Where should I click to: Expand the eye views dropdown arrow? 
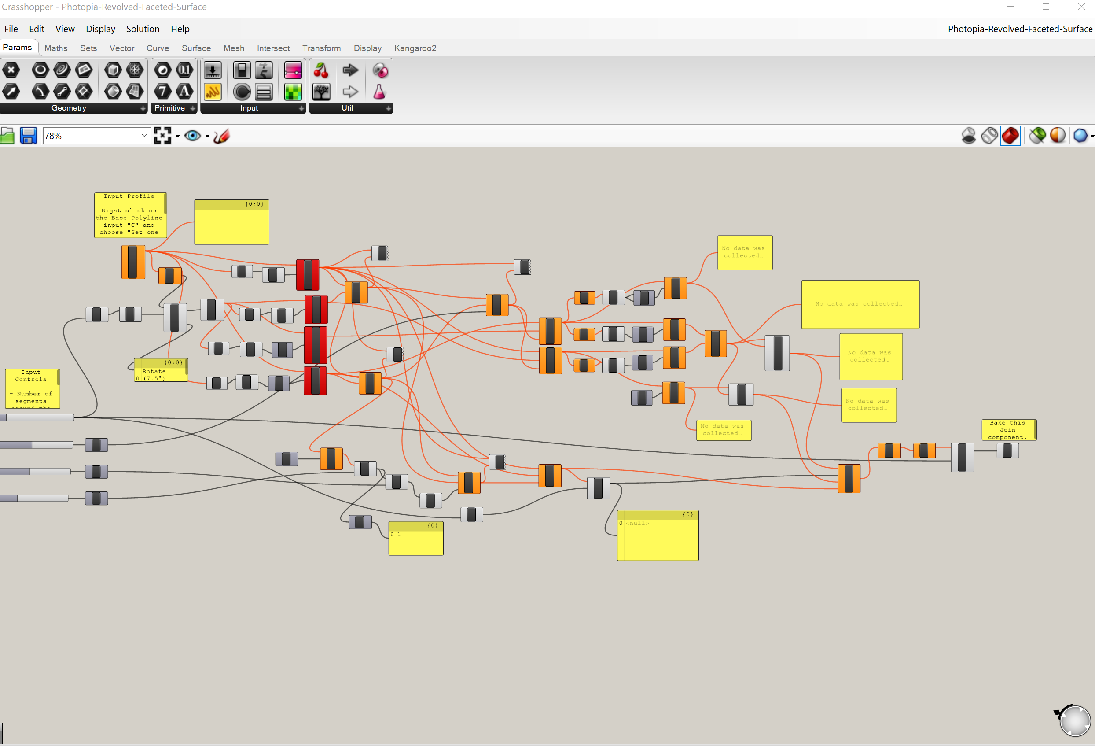click(207, 136)
